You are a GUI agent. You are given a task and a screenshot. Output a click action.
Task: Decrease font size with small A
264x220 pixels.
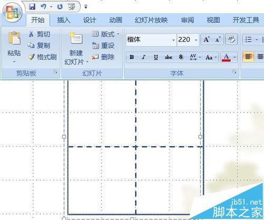(x=218, y=40)
